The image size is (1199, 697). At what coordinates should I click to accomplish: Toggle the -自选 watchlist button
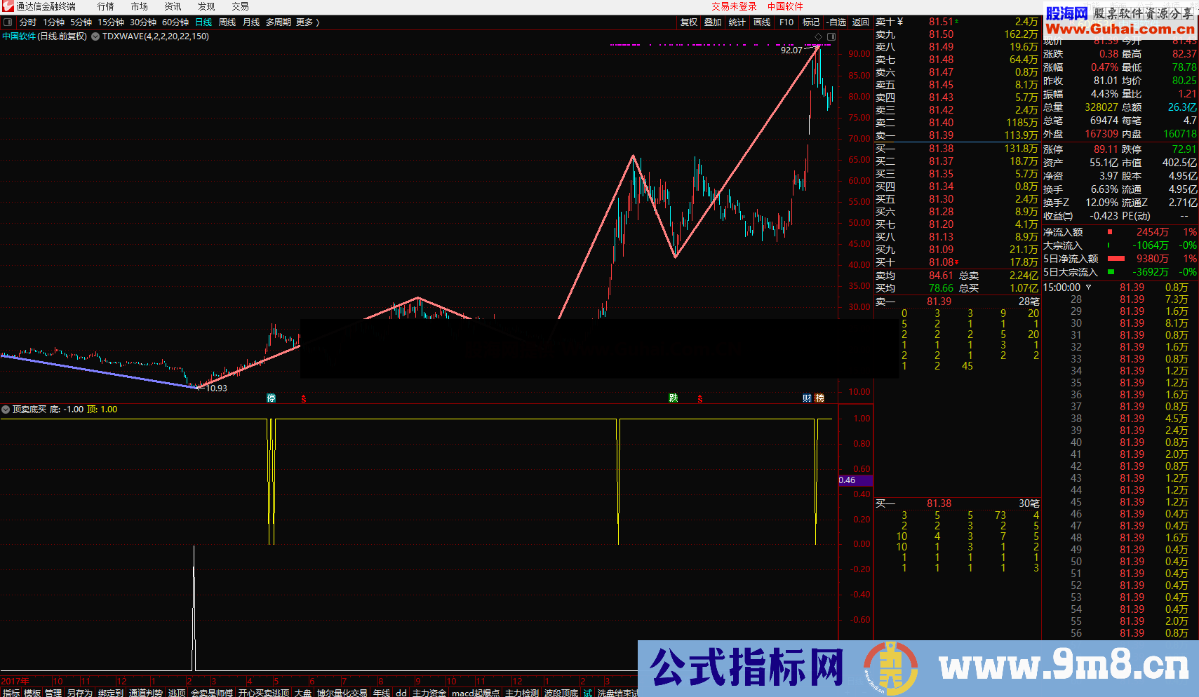tap(836, 22)
